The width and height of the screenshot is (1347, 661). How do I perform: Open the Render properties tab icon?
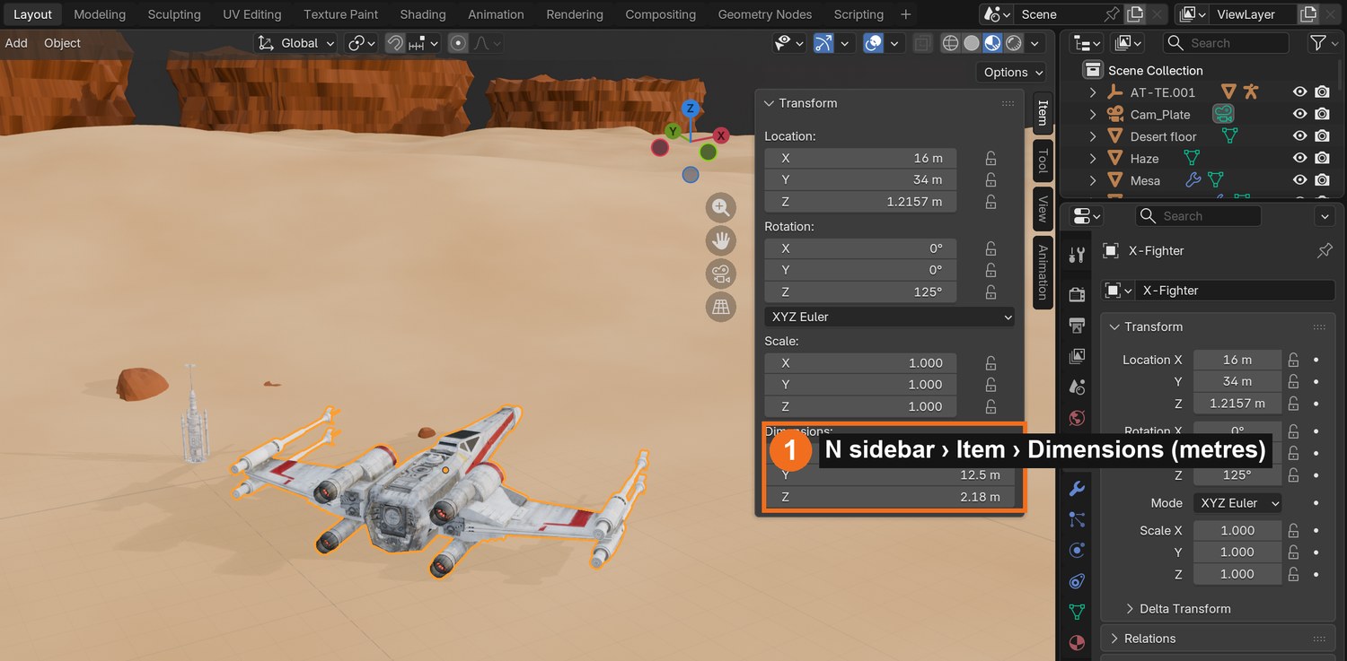pyautogui.click(x=1077, y=295)
